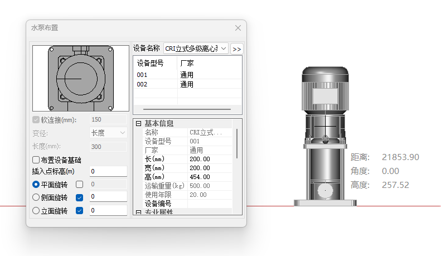
Task: Click the 软连接 150 input field
Action: click(108, 119)
